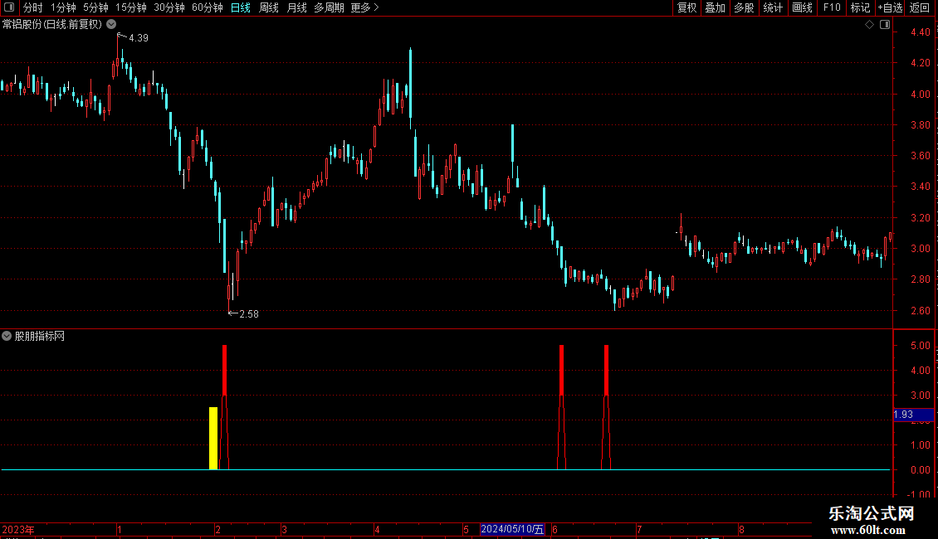Click the 2024/05/10 date marker
The height and width of the screenshot is (539, 938).
[512, 529]
